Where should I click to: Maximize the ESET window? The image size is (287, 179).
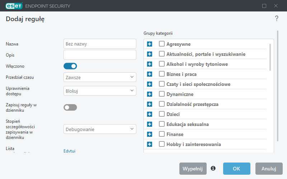(264, 6)
